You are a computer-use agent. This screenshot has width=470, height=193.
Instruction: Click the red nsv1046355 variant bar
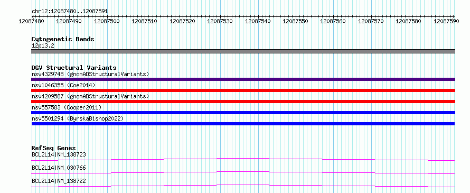pyautogui.click(x=243, y=90)
